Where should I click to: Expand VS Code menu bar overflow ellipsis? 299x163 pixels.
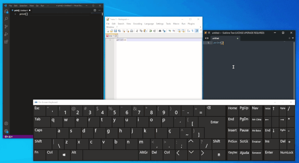[x=48, y=6]
